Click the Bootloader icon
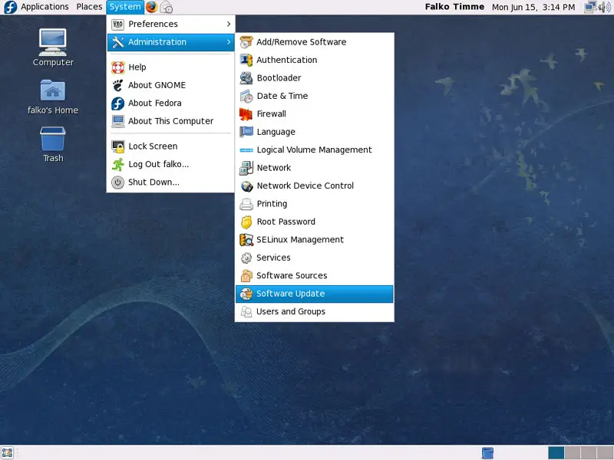This screenshot has height=460, width=614. pyautogui.click(x=246, y=78)
